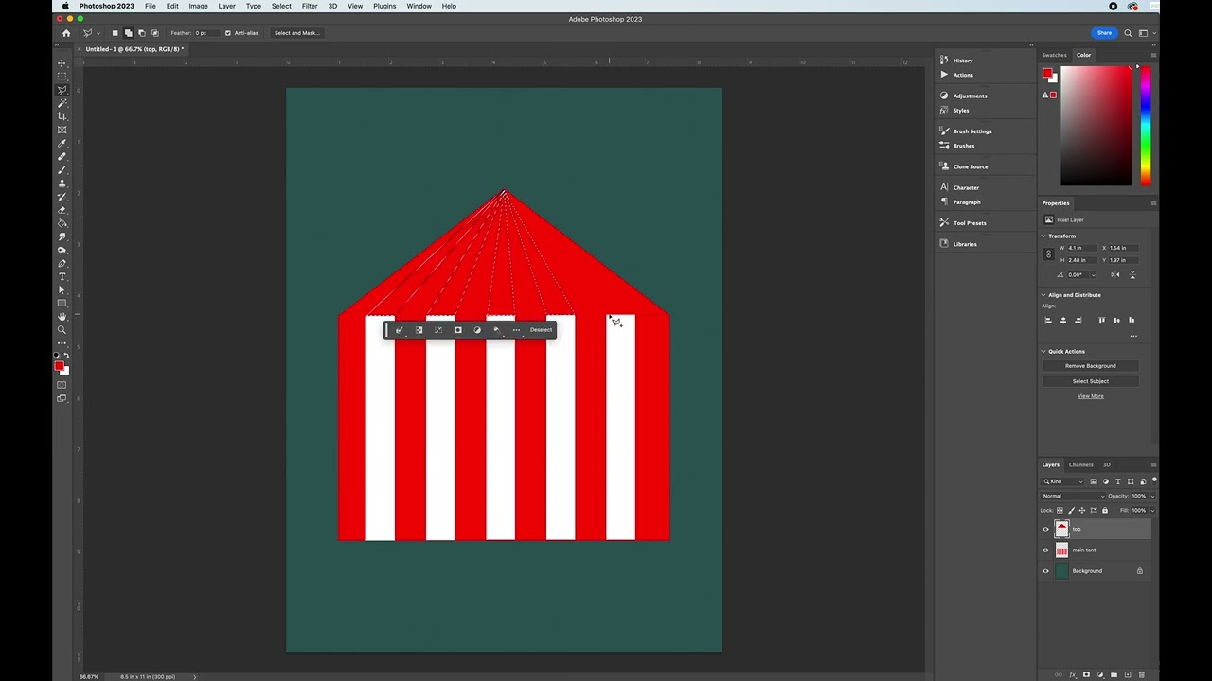Select the Eraser tool

[x=62, y=210]
